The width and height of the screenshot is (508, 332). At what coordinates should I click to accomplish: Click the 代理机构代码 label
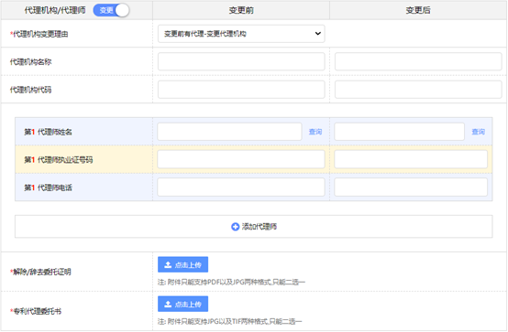click(31, 90)
